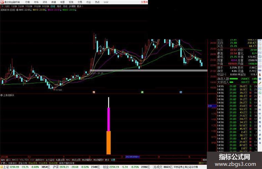
Task: Click the gray horizontal support line on chart
Action: pyautogui.click(x=149, y=70)
